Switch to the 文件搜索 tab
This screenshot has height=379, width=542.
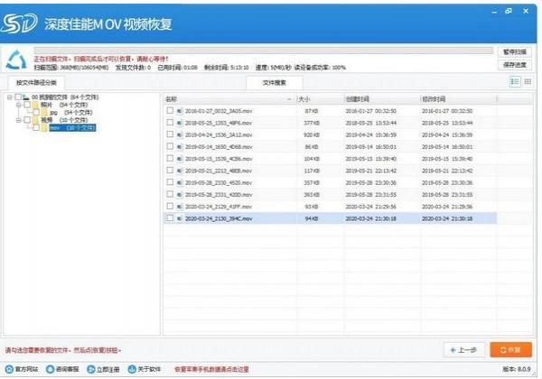pyautogui.click(x=275, y=82)
